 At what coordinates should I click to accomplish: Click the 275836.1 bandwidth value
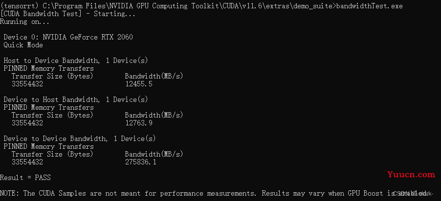pos(141,162)
